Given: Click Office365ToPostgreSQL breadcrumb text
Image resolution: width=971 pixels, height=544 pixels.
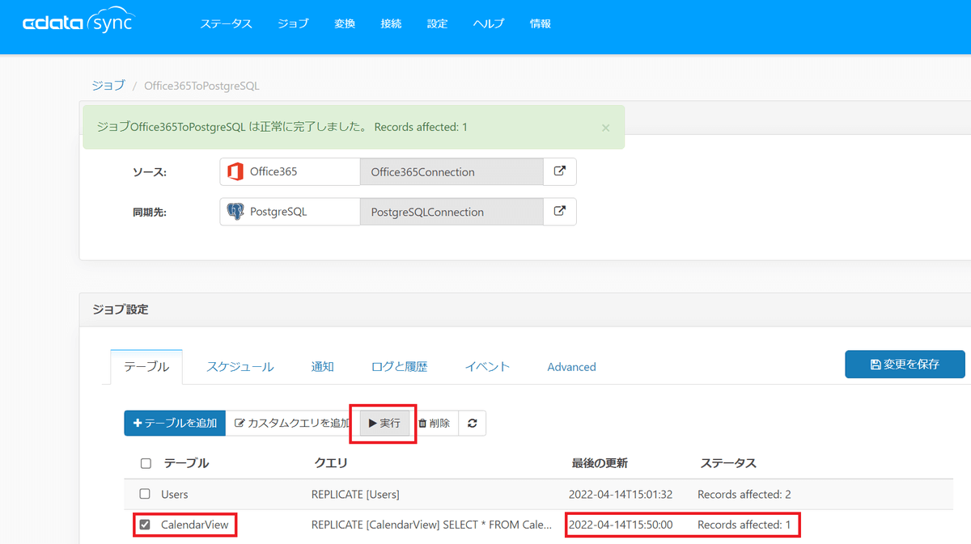Looking at the screenshot, I should 201,85.
